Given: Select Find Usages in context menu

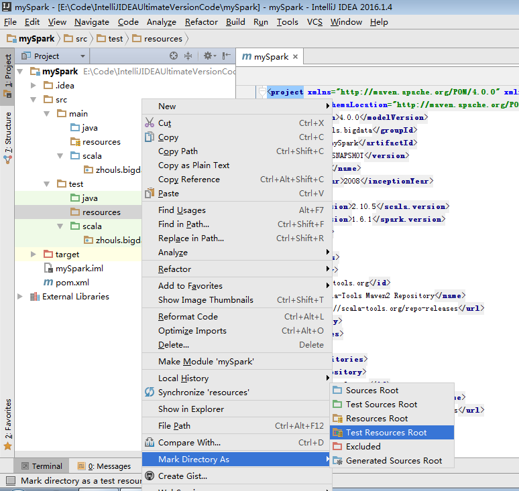Looking at the screenshot, I should (237, 210).
